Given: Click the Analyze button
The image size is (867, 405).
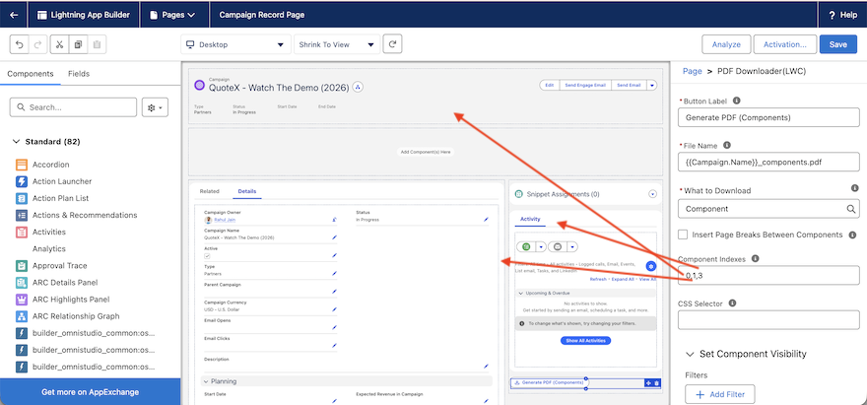Looking at the screenshot, I should (726, 44).
